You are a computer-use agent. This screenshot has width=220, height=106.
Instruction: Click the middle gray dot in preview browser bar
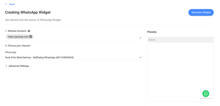point(152,40)
